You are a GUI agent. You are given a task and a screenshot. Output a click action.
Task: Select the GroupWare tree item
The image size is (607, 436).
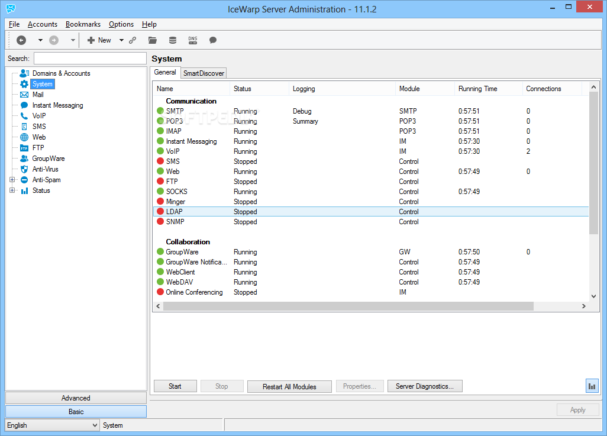click(49, 159)
